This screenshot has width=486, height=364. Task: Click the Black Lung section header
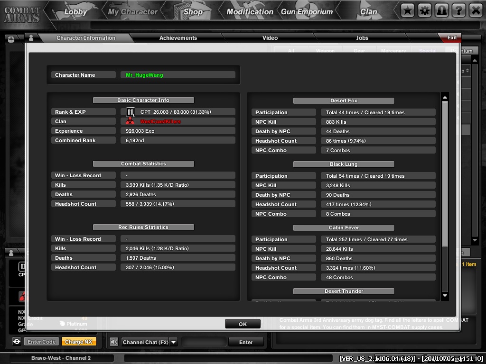click(x=344, y=164)
